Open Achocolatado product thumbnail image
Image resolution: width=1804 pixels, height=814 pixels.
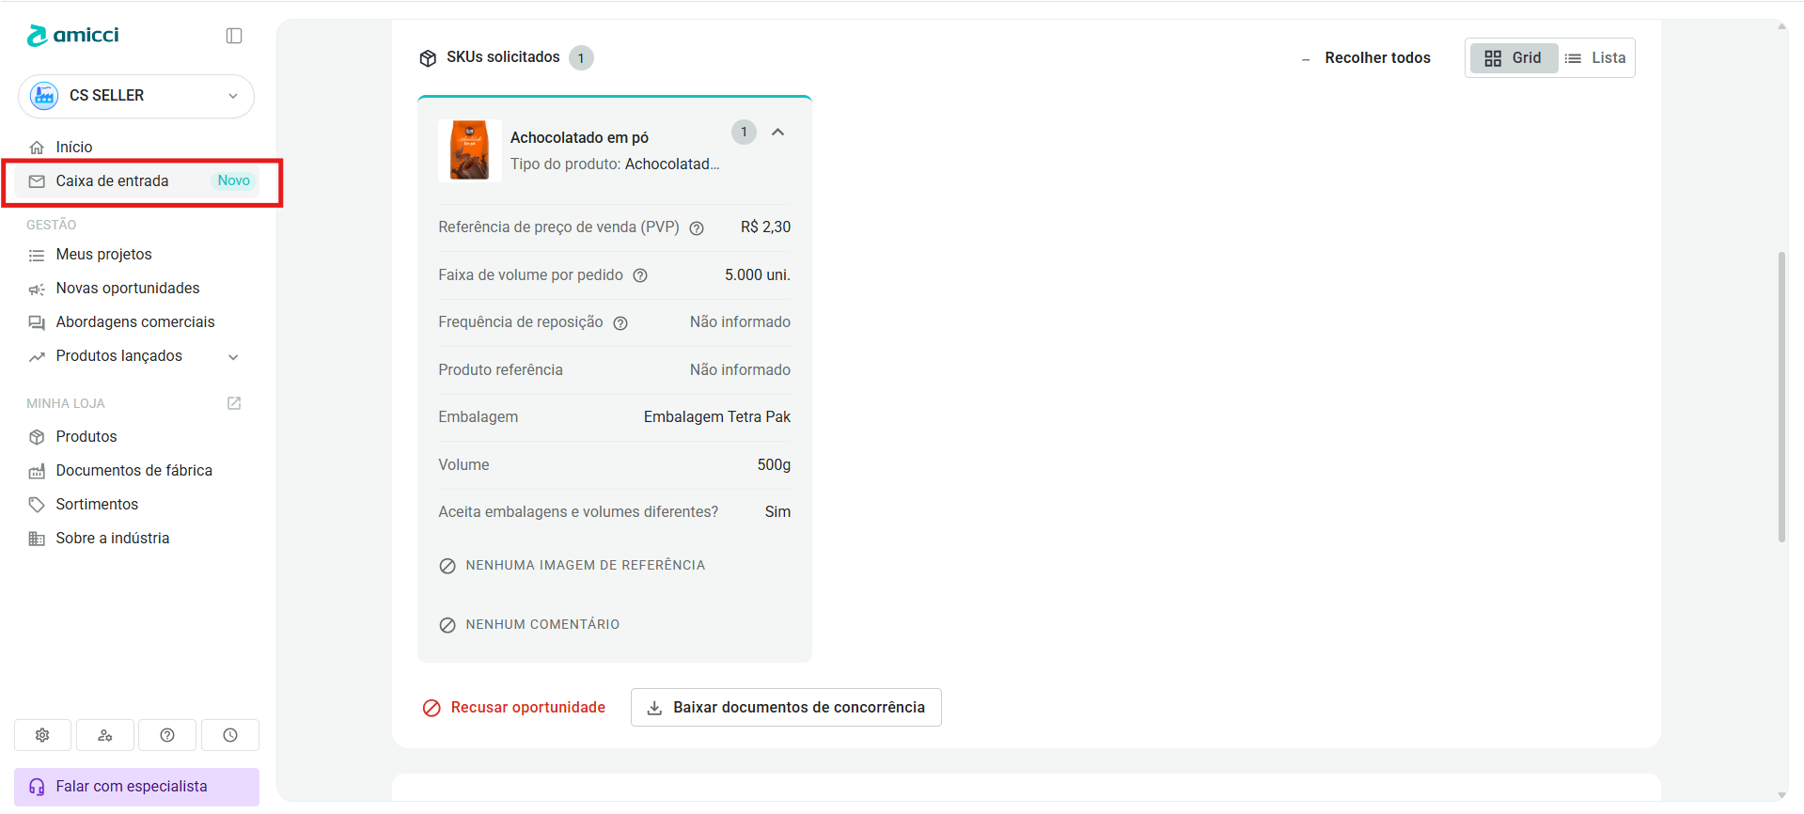[x=469, y=150]
